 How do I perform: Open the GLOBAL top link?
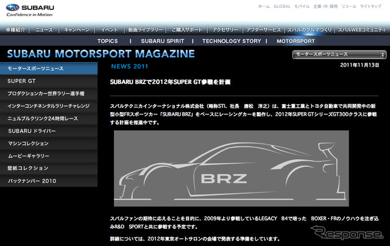[282, 7]
